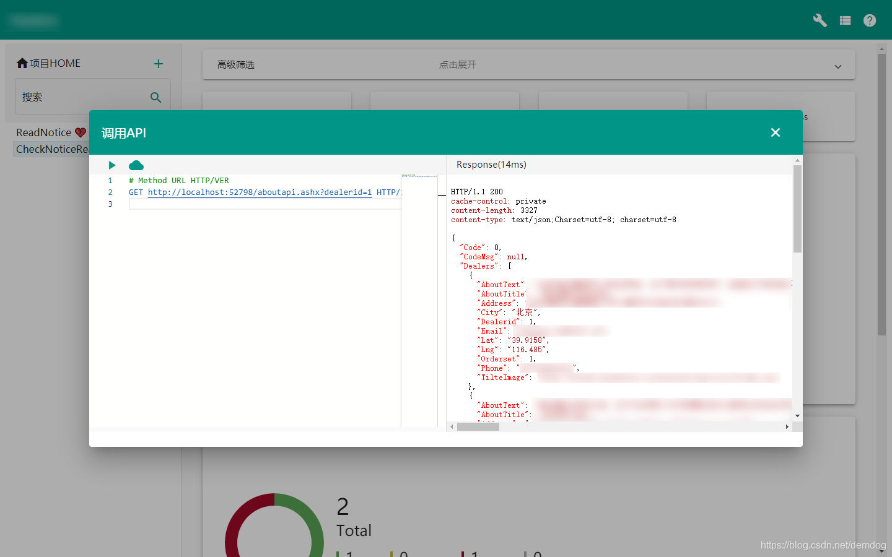
Task: Run the API request with play icon
Action: pyautogui.click(x=112, y=165)
